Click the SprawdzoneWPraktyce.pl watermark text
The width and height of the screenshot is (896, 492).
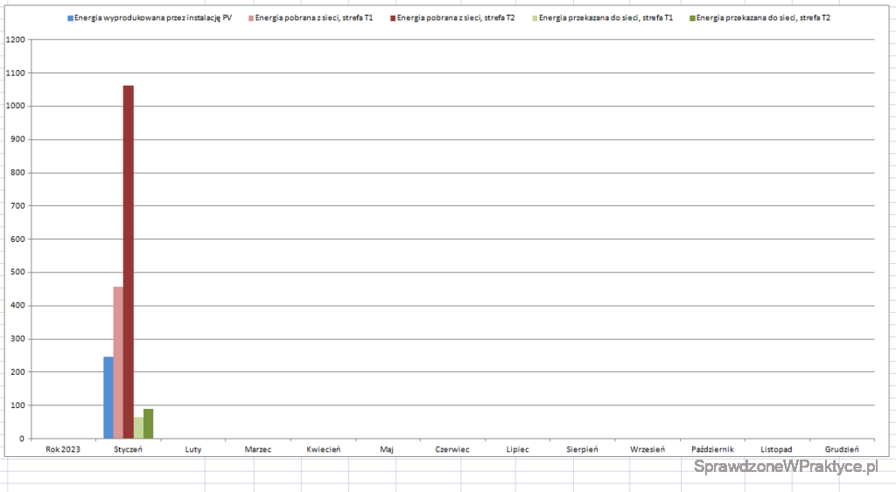[785, 468]
